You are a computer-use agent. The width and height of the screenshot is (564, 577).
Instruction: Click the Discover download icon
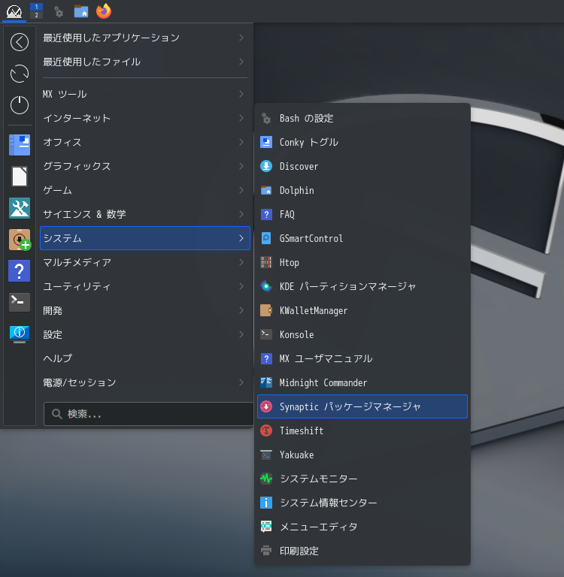coord(266,166)
